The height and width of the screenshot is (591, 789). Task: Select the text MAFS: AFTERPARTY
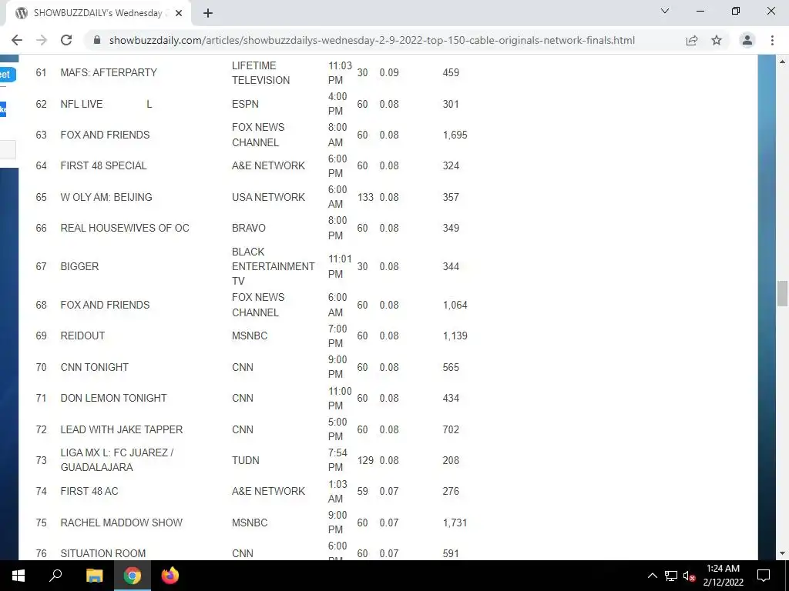[x=109, y=72]
